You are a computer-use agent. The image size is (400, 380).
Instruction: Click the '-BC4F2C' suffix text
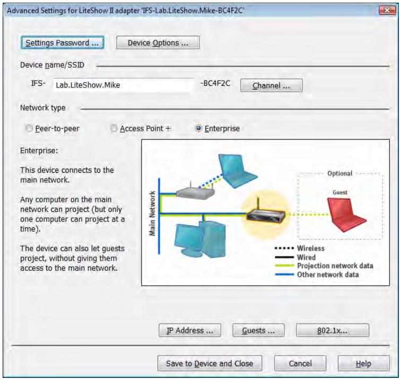215,83
